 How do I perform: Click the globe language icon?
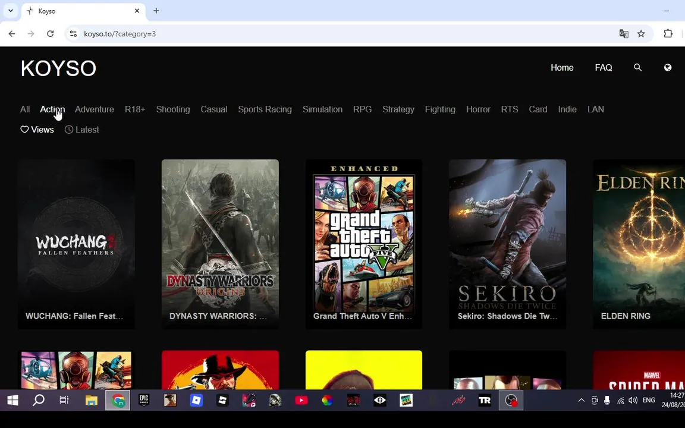coord(668,67)
